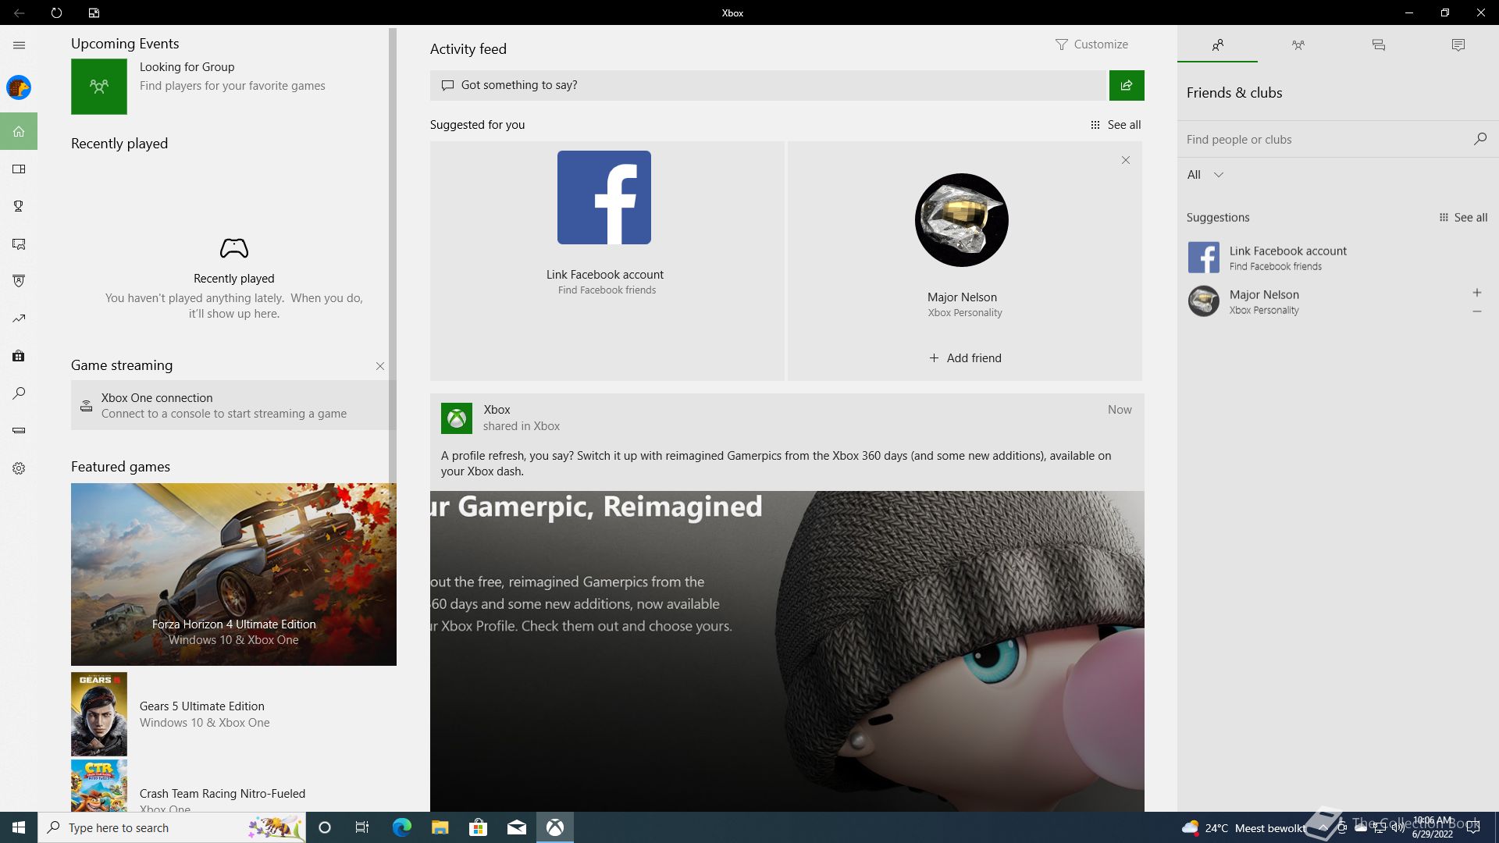Viewport: 1499px width, 843px height.
Task: Open the Gears 5 Ultimate Edition cover thumbnail
Action: (99, 714)
